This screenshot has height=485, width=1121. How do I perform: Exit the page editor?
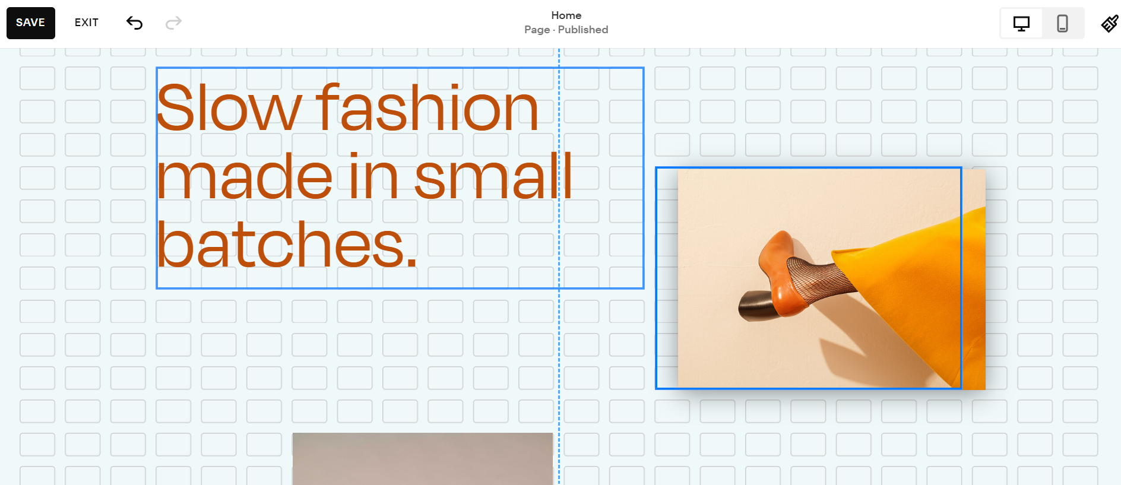tap(87, 23)
